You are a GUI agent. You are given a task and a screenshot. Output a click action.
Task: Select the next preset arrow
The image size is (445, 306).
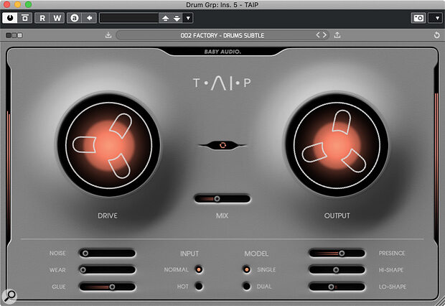click(x=324, y=35)
